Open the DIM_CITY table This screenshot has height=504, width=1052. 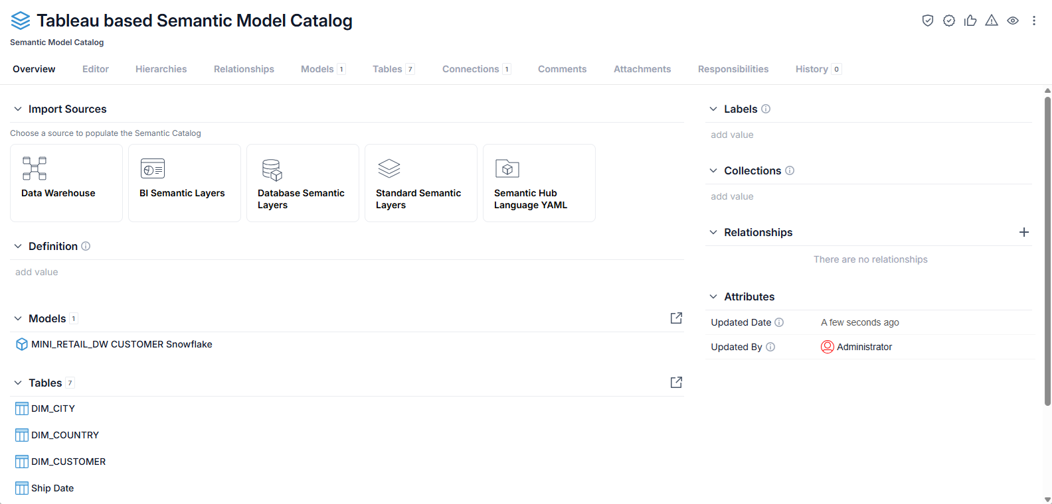pyautogui.click(x=53, y=409)
